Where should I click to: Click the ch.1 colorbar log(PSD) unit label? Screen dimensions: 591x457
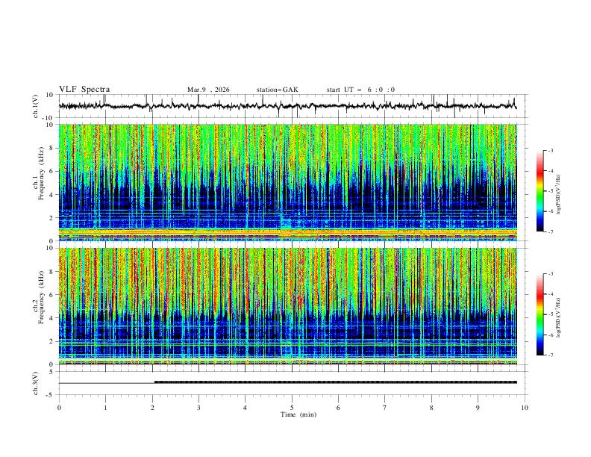tap(559, 195)
